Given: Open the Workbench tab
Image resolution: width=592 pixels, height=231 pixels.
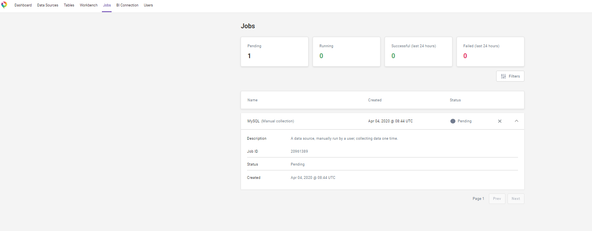Looking at the screenshot, I should (89, 5).
